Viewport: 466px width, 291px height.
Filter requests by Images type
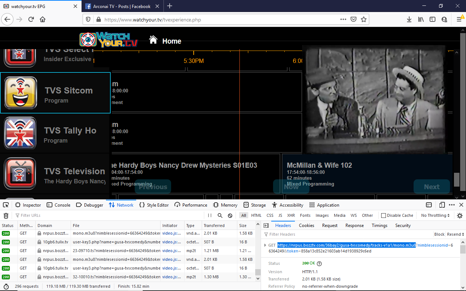tap(322, 215)
